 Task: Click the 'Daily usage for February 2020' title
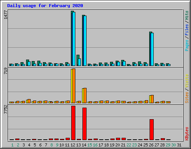[45, 6]
